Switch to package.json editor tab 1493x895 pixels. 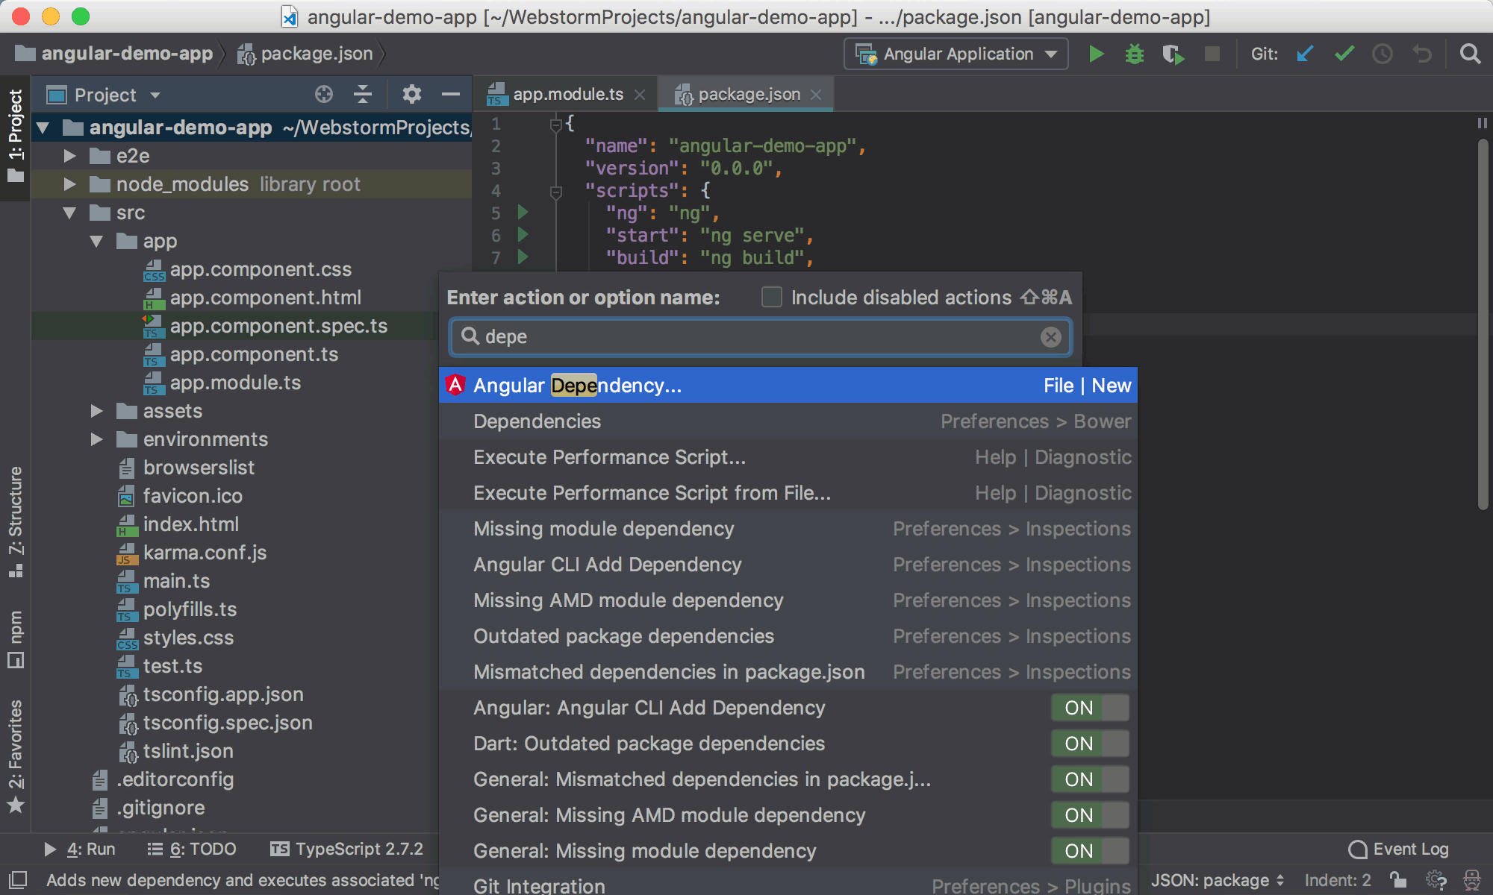(746, 95)
